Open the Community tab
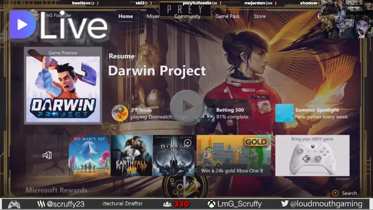373x210 pixels. click(187, 16)
